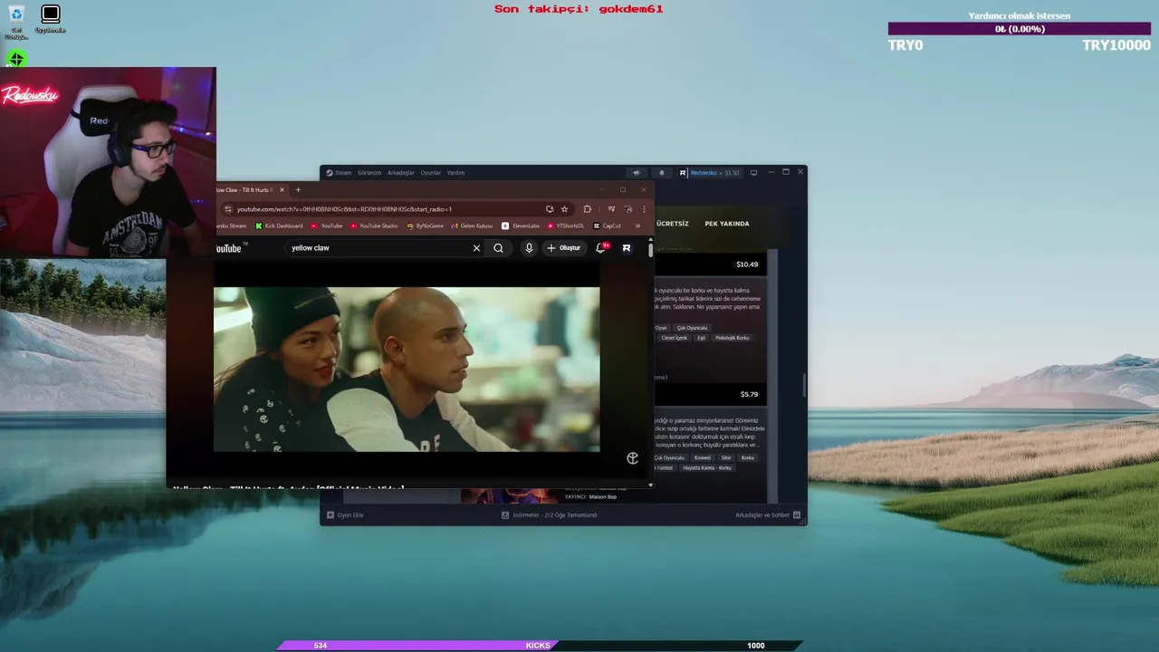Select PEK YAKINDA tab in Steam store
Screen dimensions: 1159x652
point(727,224)
